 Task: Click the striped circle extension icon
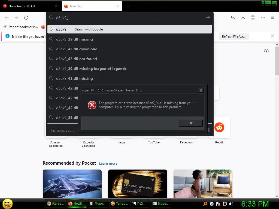253,17
